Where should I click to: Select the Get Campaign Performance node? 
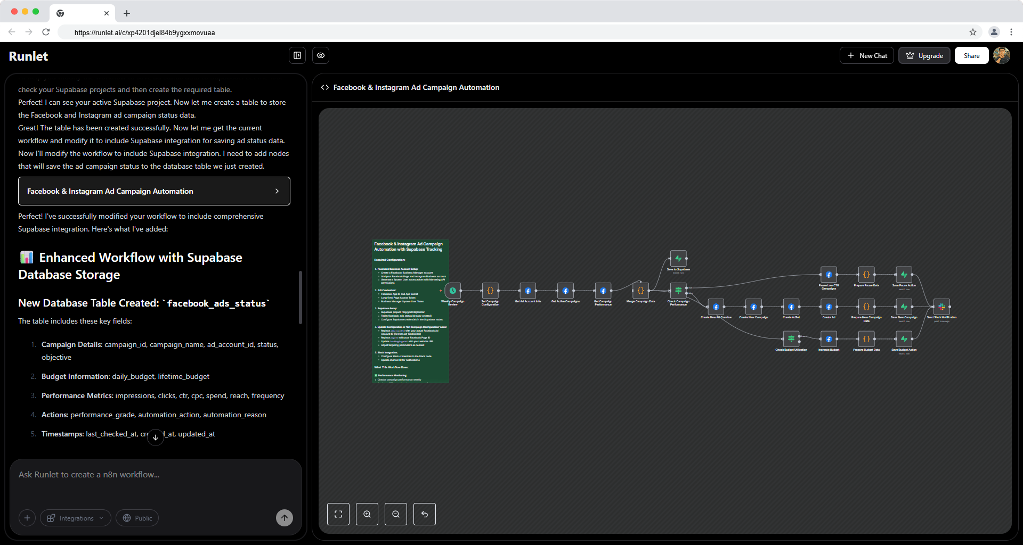(x=603, y=291)
